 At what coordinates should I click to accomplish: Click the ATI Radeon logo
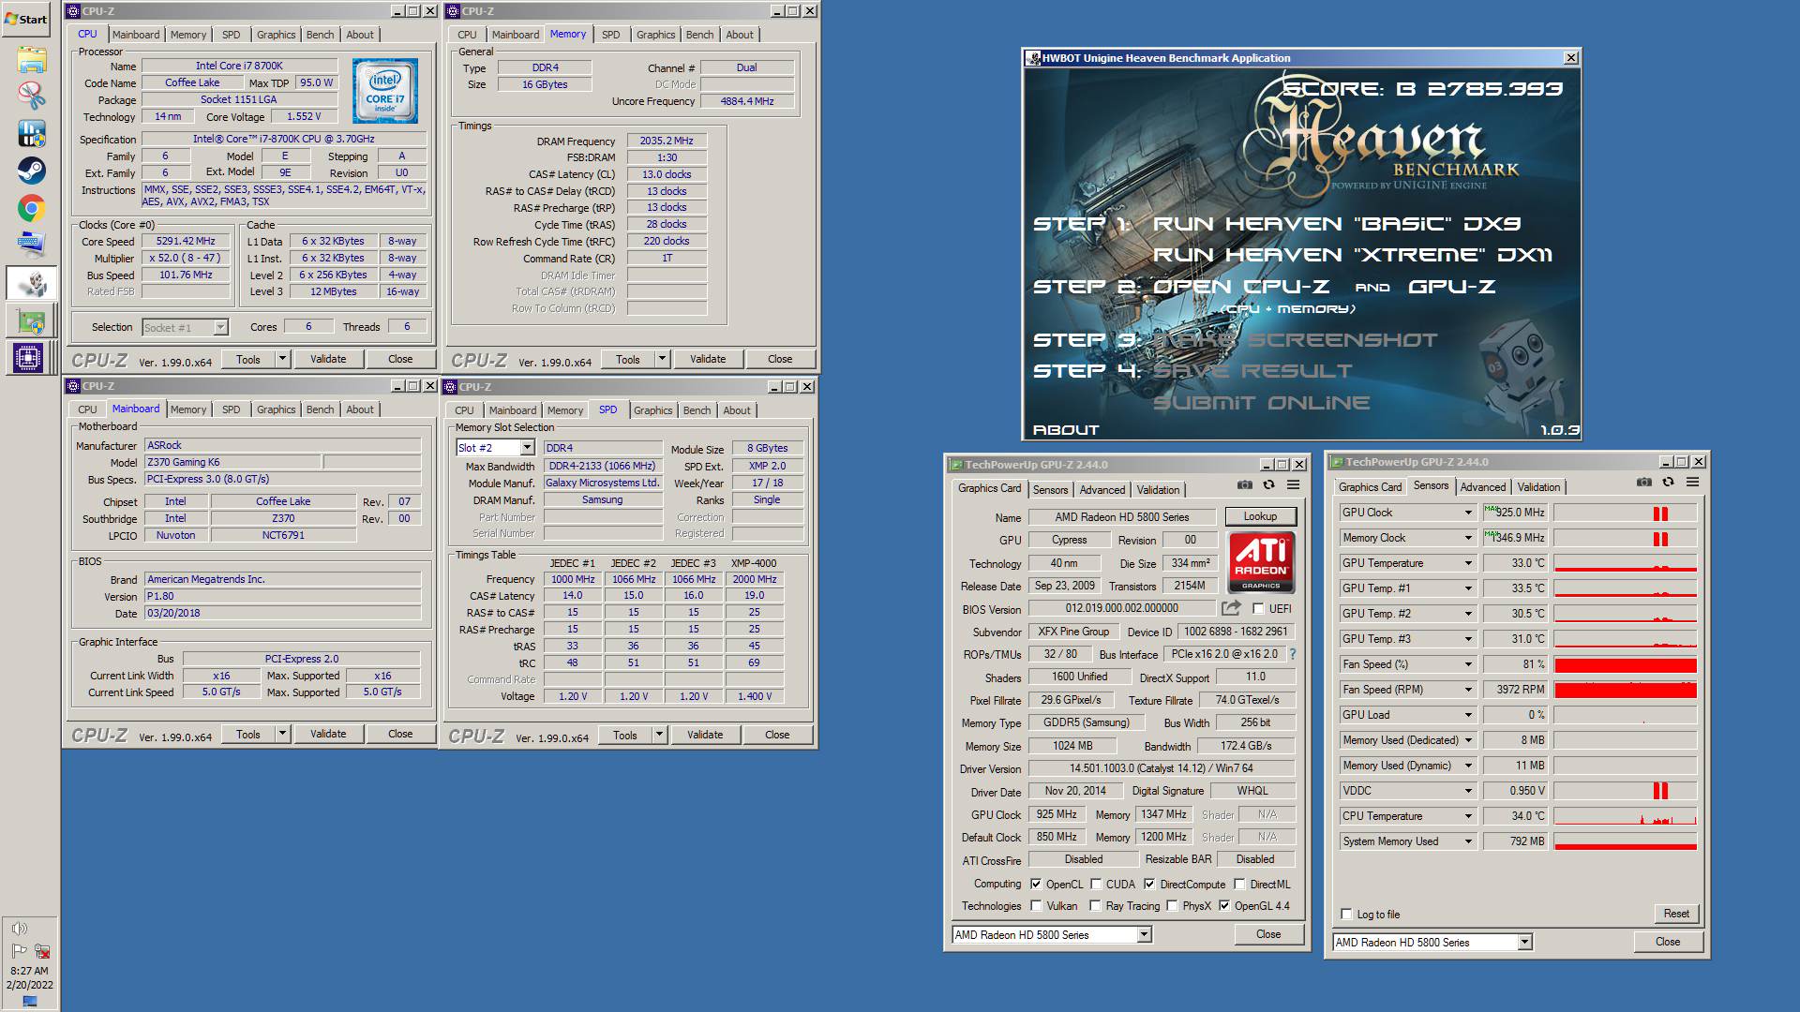[1261, 562]
